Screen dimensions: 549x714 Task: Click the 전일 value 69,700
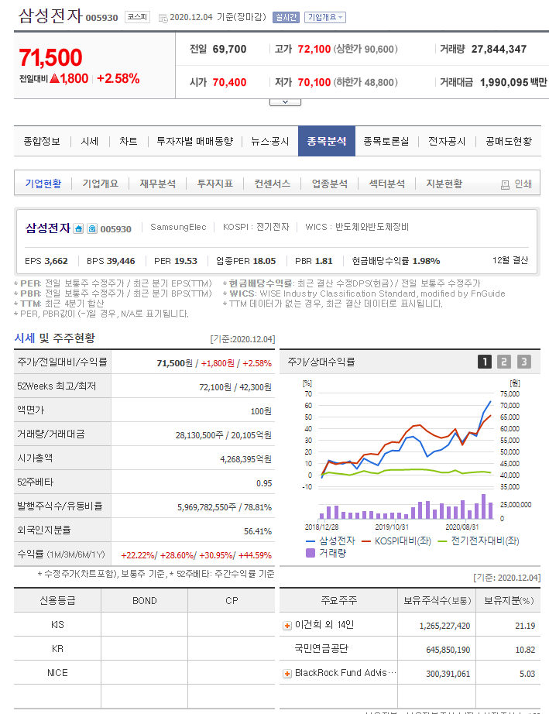click(229, 49)
